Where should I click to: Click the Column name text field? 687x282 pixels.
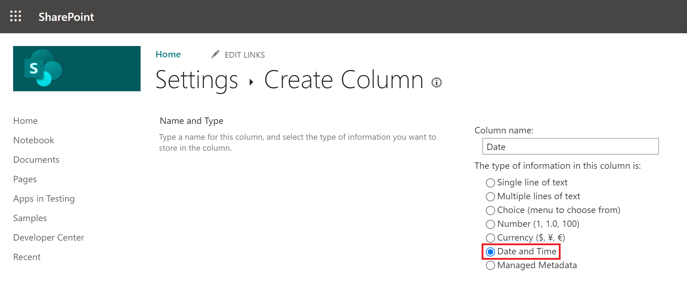tap(570, 146)
